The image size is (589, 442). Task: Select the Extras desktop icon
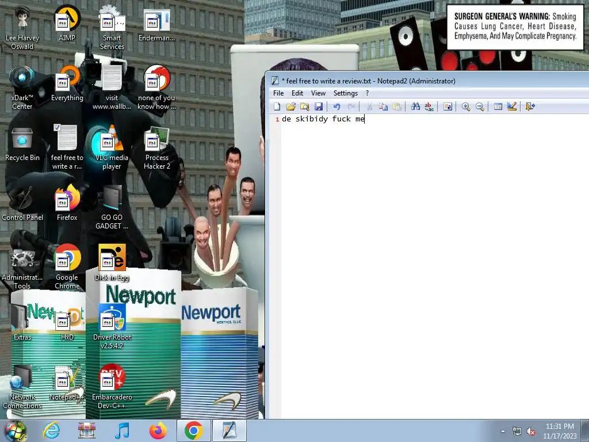[22, 323]
